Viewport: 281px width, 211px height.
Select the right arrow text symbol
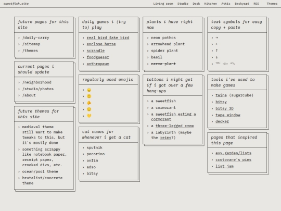tap(216, 38)
